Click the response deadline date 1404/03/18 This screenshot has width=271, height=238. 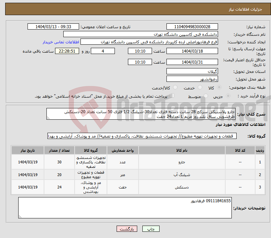[x=192, y=51]
